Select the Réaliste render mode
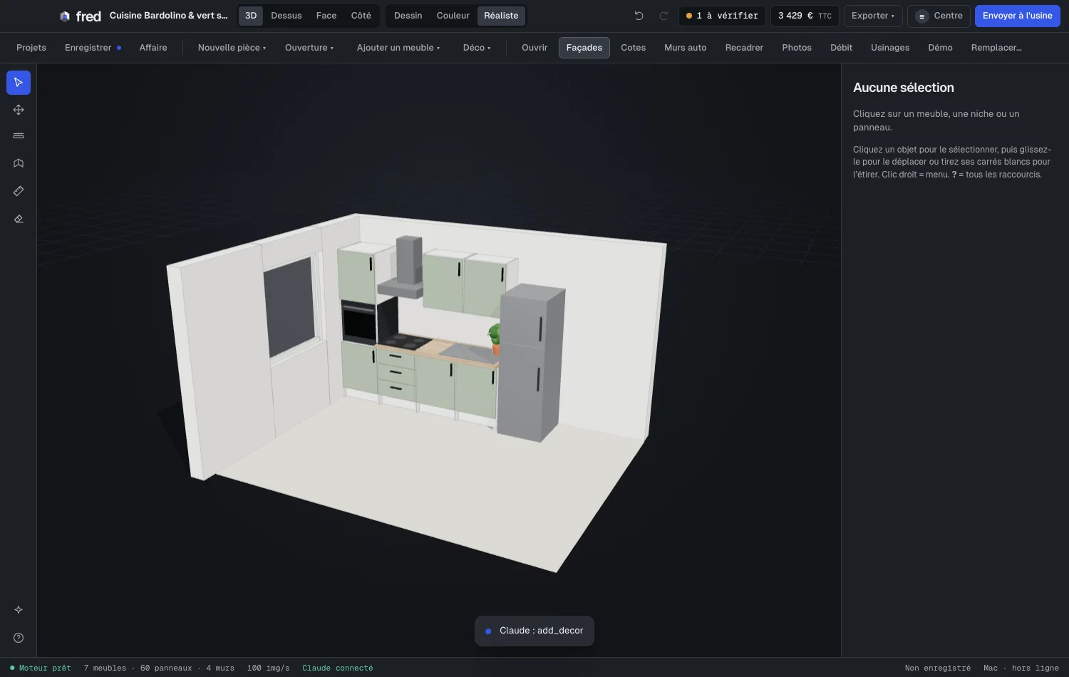The image size is (1069, 677). 501,16
